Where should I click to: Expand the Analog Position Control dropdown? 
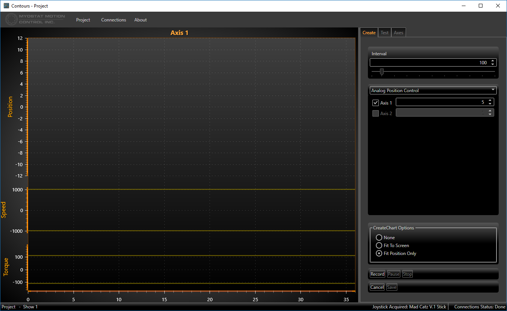point(432,91)
